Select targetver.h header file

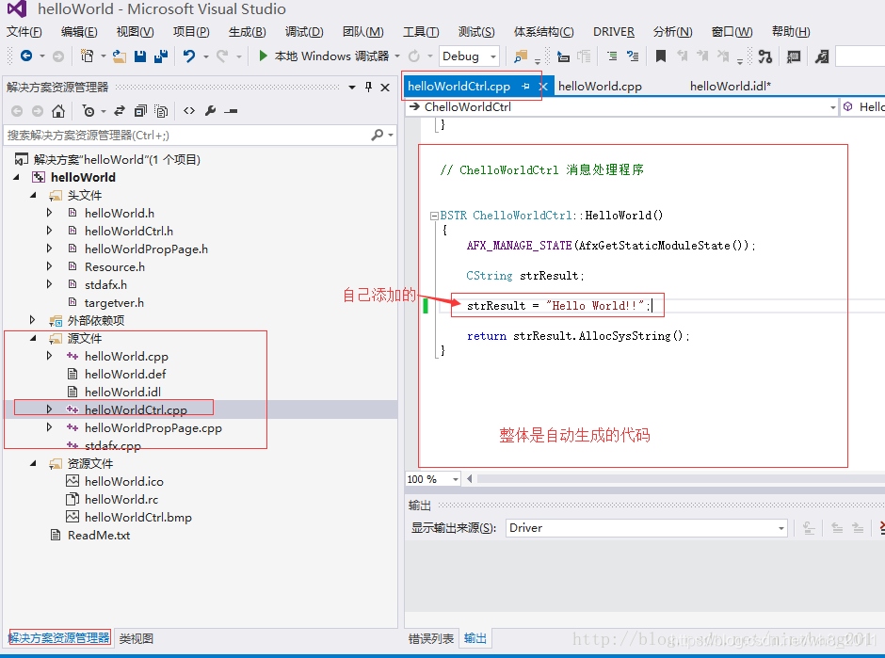tap(114, 303)
